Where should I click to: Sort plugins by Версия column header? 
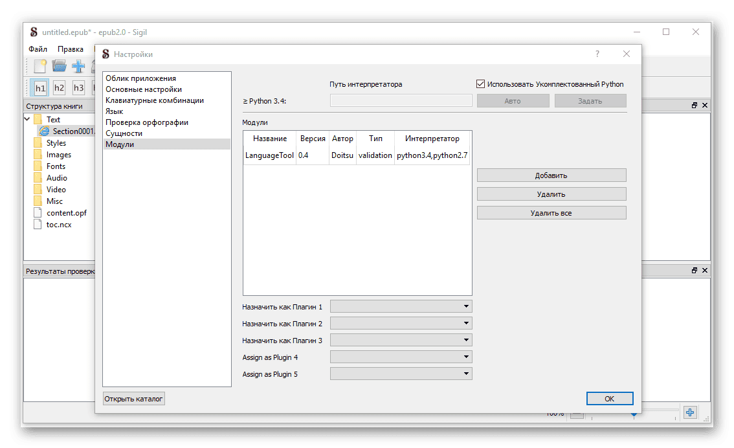point(313,139)
